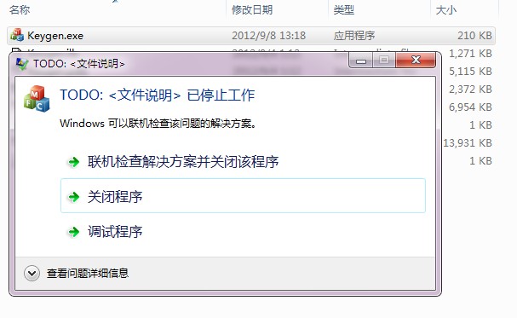Screen dimensions: 517x318
Task: Choose the 调试程序 option
Action: click(115, 232)
